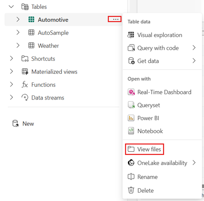Viewport: 204px width, 201px height.
Task: Expand the Data streams chevron
Action: click(x=11, y=97)
